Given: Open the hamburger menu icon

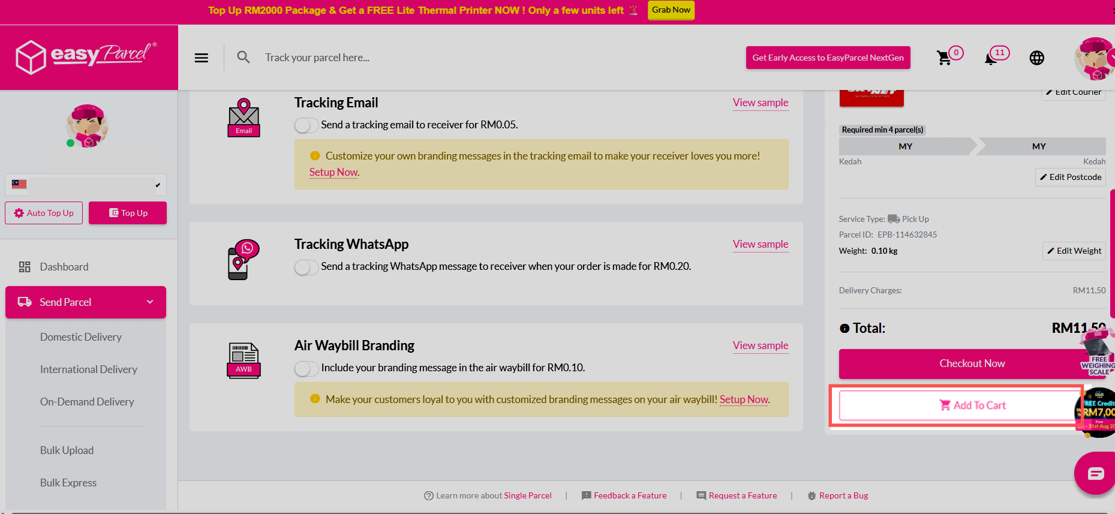Looking at the screenshot, I should coord(202,58).
